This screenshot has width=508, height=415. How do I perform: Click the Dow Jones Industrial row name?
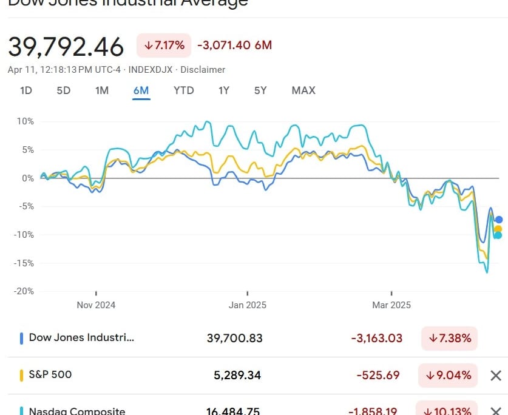point(81,338)
